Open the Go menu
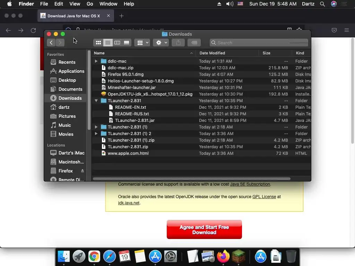The height and width of the screenshot is (266, 355). tap(90, 4)
